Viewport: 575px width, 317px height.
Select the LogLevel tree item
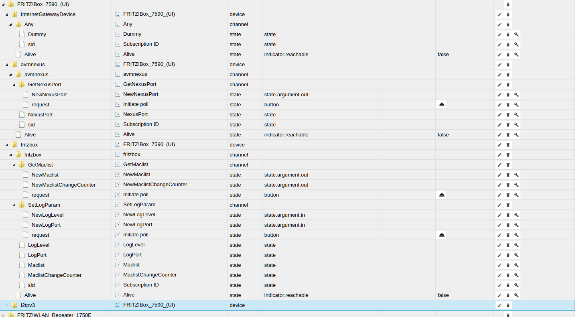coord(39,245)
